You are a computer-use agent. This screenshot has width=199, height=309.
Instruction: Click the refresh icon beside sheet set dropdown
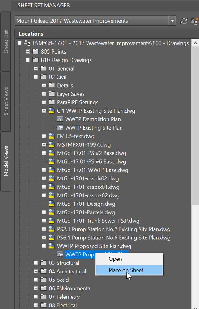184,21
